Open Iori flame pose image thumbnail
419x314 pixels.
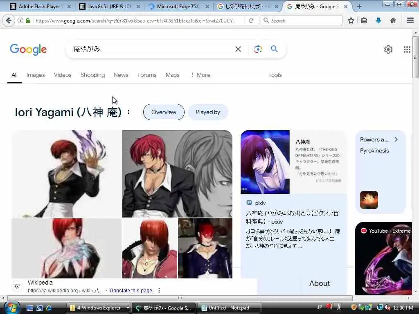[x=67, y=173]
